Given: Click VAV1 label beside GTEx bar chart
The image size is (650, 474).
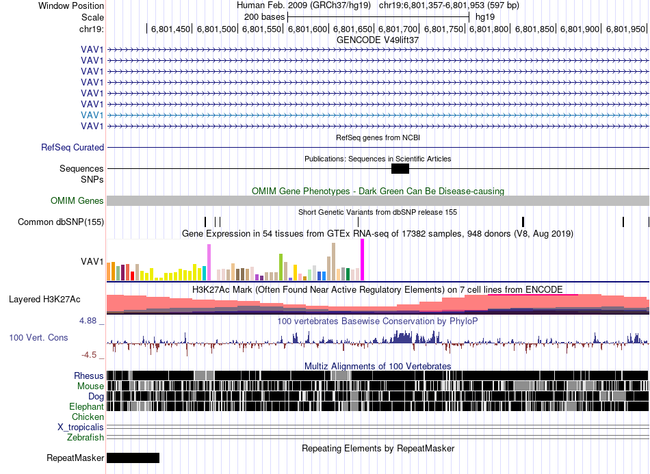Looking at the screenshot, I should coord(92,261).
